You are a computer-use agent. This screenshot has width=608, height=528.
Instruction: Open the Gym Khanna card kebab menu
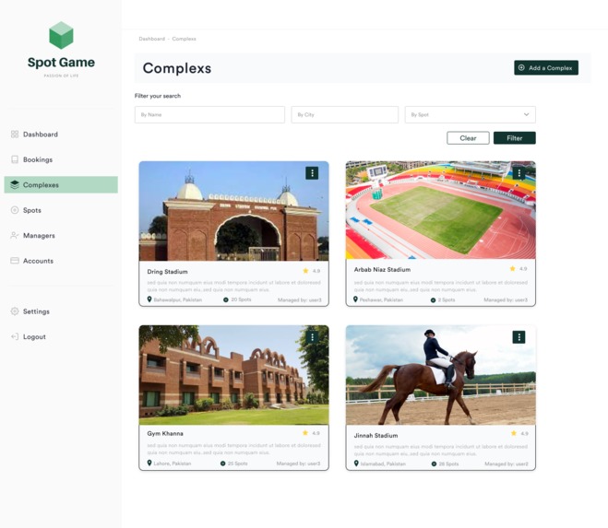[x=312, y=337]
